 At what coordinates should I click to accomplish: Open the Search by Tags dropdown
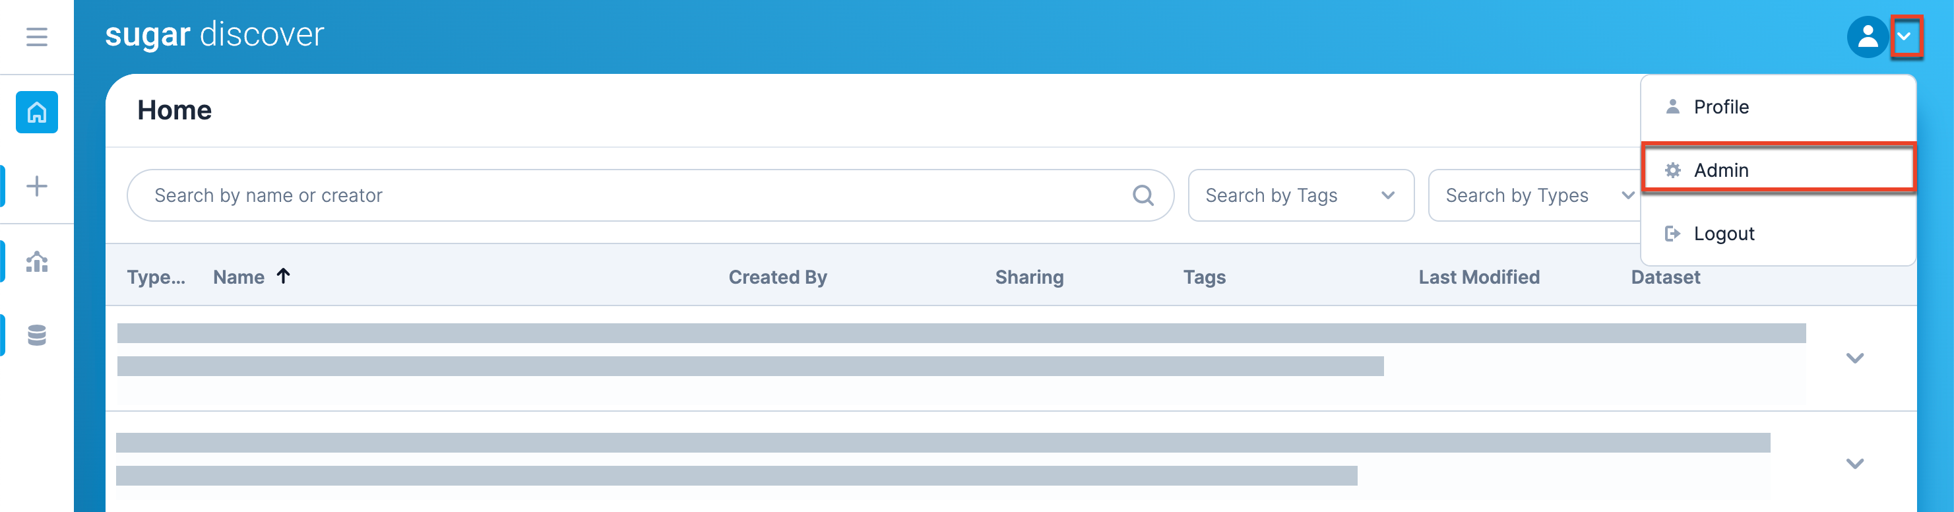tap(1300, 196)
